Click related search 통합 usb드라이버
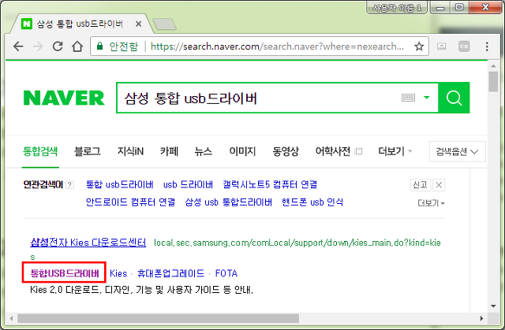Viewport: 505px width, 330px height. 119,184
